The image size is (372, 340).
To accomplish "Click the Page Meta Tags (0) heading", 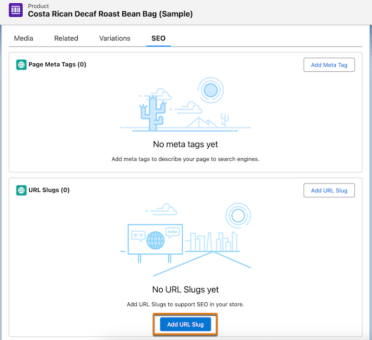I will coord(57,64).
